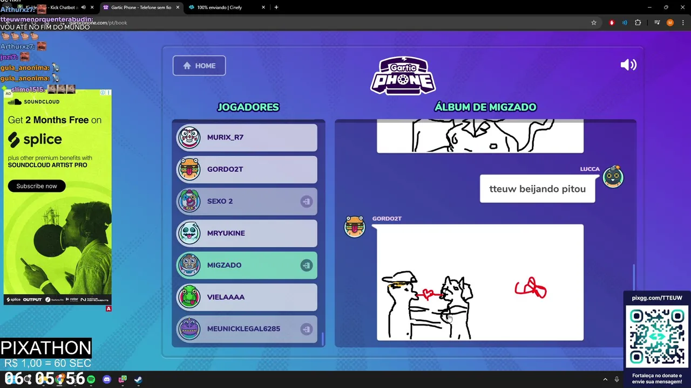691x388 pixels.
Task: Click the SoundCloud logo in the ad
Action: click(34, 102)
